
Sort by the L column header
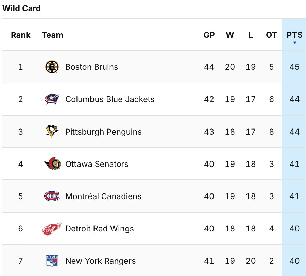(x=251, y=35)
